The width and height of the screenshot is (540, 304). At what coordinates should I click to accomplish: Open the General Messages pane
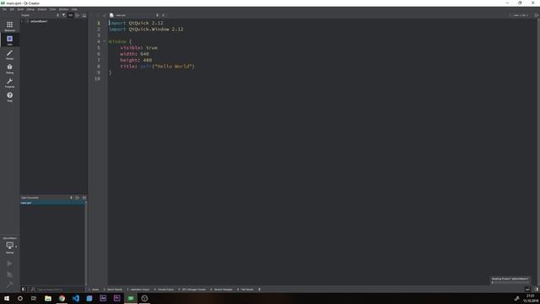(222, 289)
